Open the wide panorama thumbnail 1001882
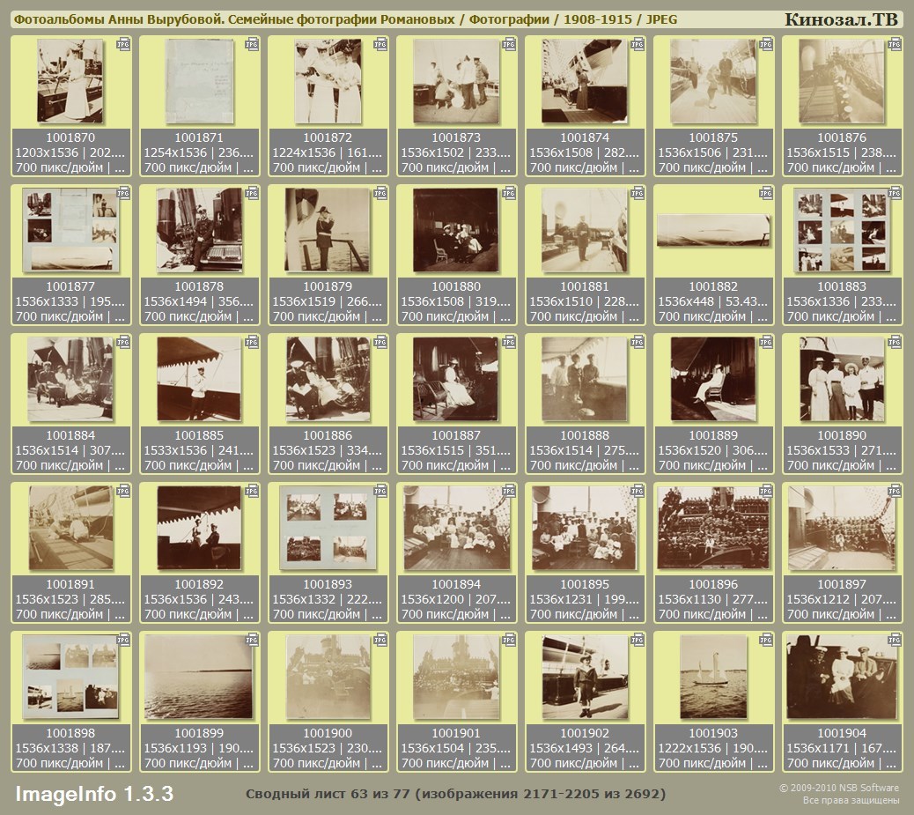 713,231
